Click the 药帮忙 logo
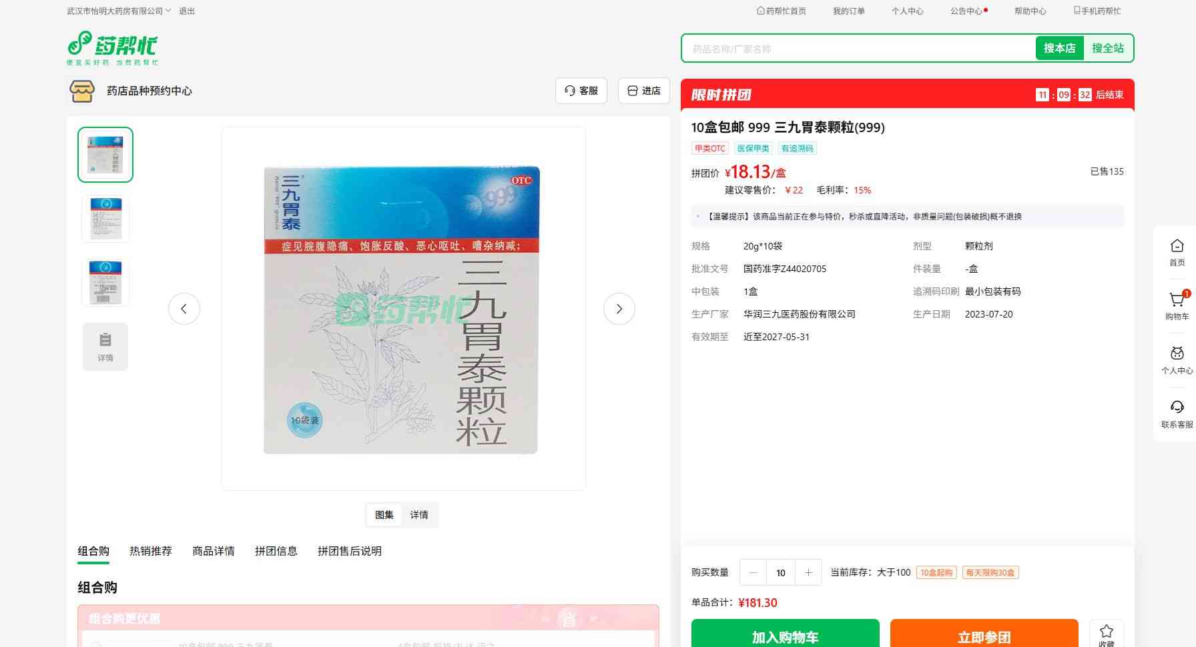Image resolution: width=1196 pixels, height=647 pixels. pos(112,48)
